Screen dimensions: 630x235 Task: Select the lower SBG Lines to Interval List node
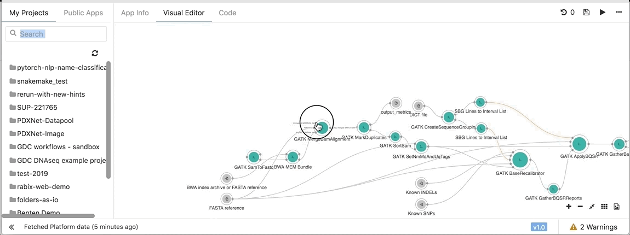click(481, 129)
